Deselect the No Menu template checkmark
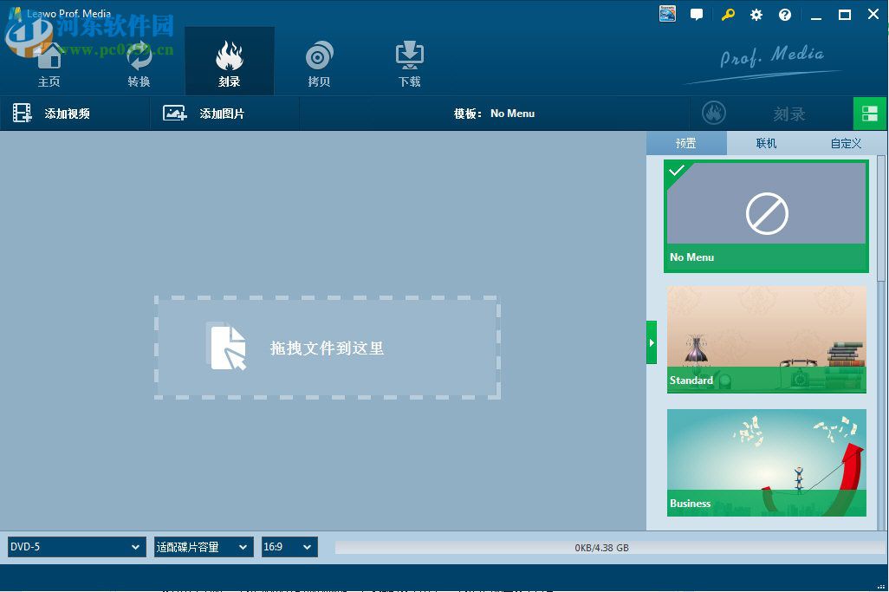 point(678,172)
